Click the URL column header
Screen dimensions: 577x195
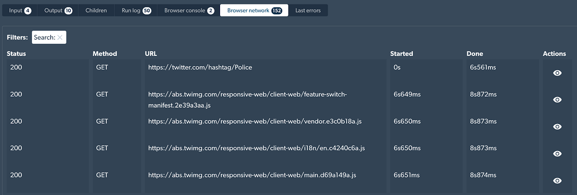coord(151,54)
